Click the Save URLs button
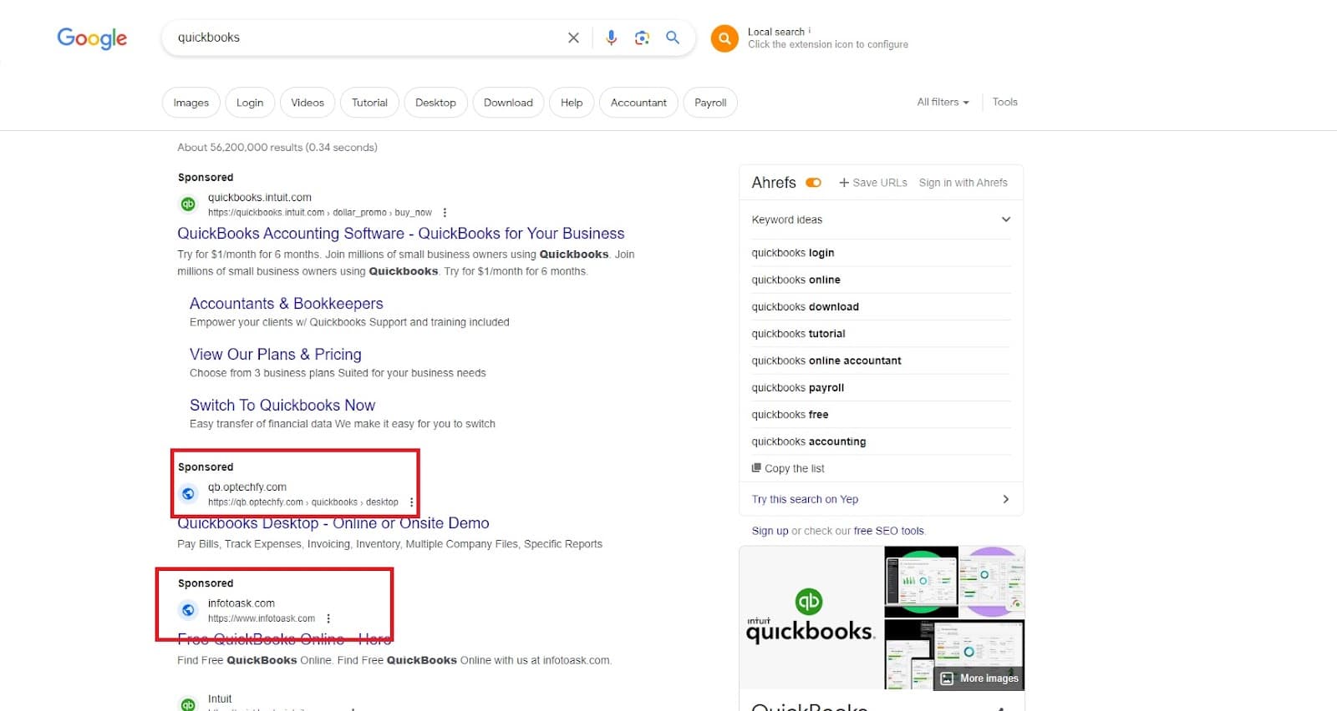The height and width of the screenshot is (711, 1337). 873,183
